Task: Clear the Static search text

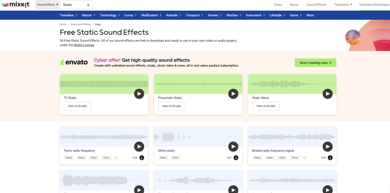Action: click(88, 5)
